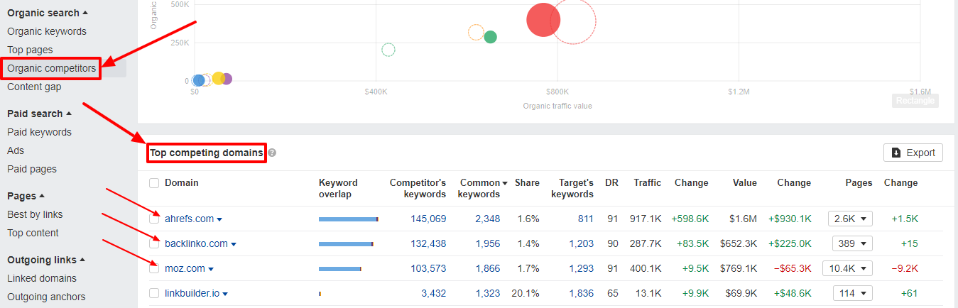Select Organic competitors in sidebar
The image size is (958, 308).
pyautogui.click(x=51, y=68)
